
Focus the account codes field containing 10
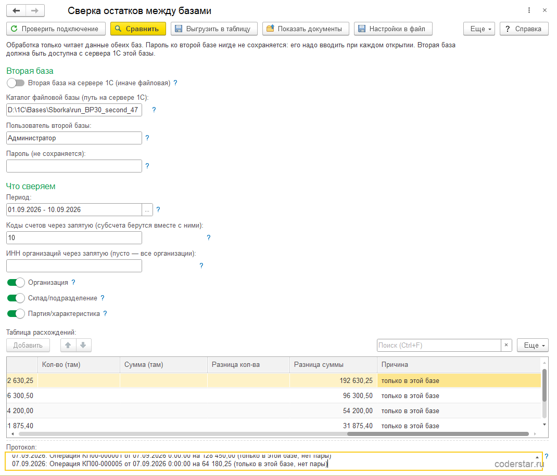click(74, 237)
